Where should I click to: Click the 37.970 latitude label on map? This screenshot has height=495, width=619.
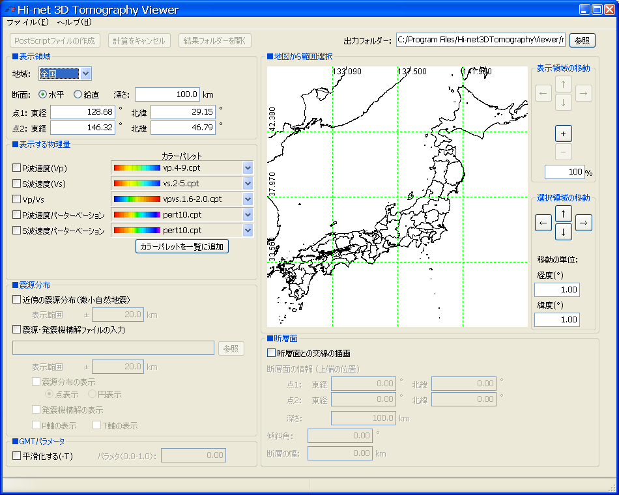(x=272, y=184)
